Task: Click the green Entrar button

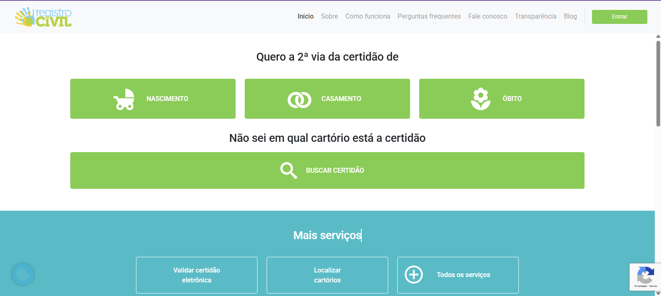Action: coord(619,17)
